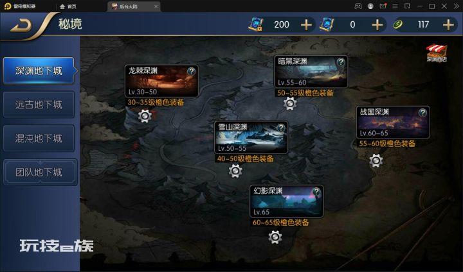Open the 深渊商店 abyss shop icon
This screenshot has height=272, width=463.
pyautogui.click(x=437, y=53)
